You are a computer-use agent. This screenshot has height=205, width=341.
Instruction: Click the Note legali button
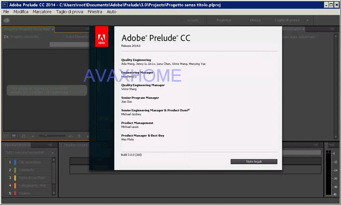254,161
